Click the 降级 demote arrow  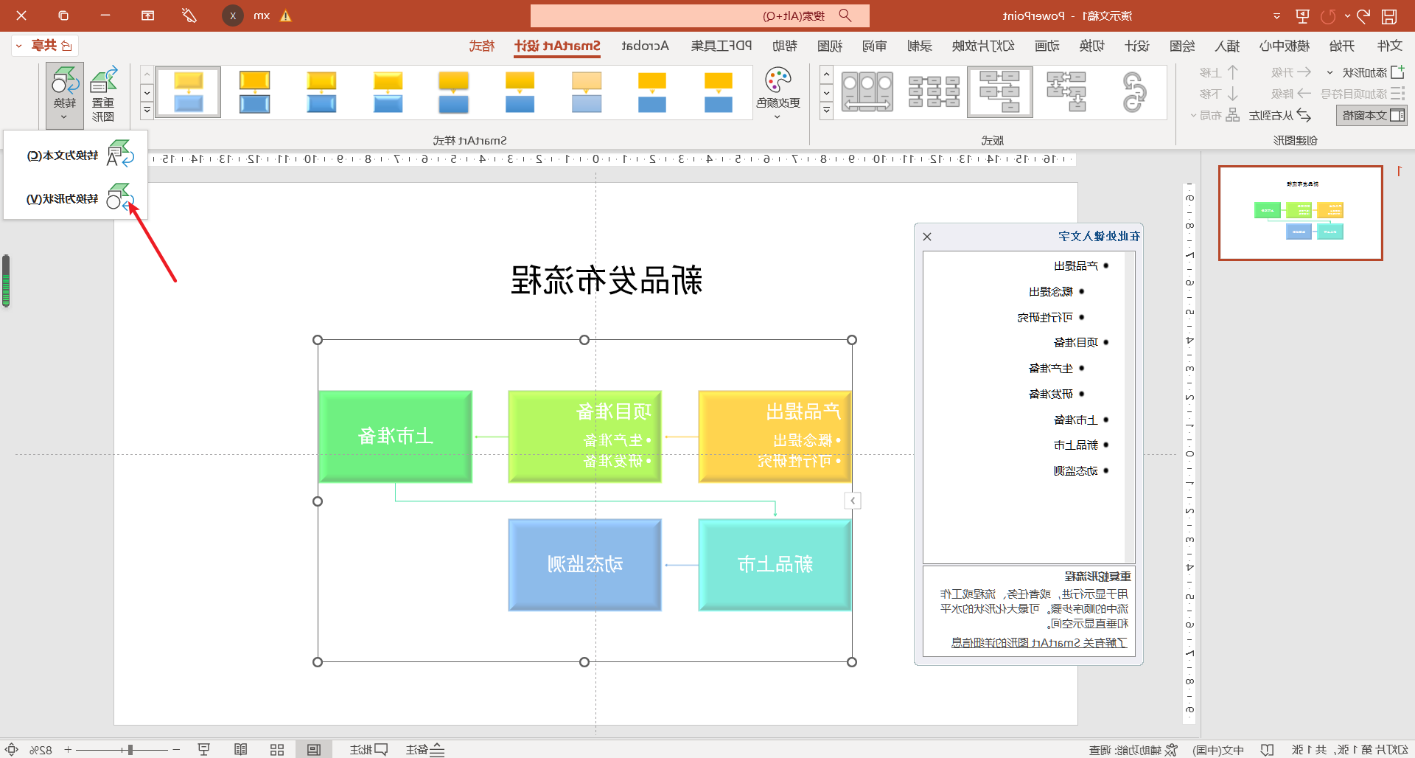click(1304, 94)
